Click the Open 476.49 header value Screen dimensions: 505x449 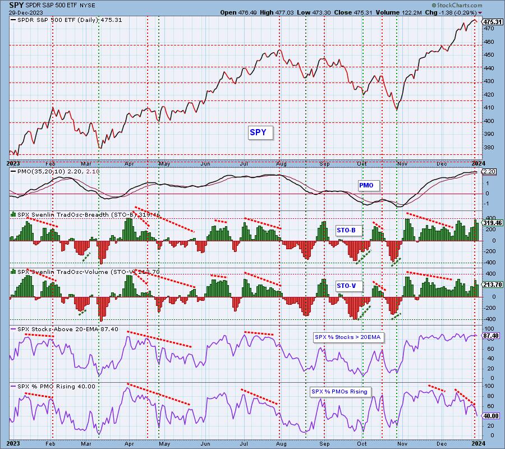click(x=238, y=12)
